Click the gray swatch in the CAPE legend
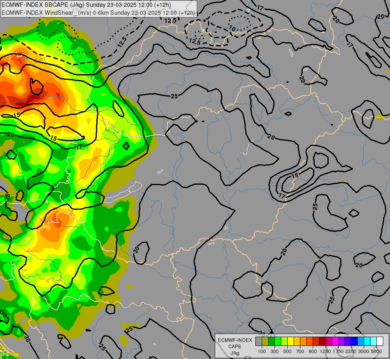 (x=259, y=341)
